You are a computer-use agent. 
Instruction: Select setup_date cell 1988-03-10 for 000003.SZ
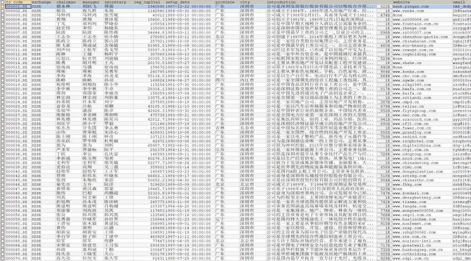coord(177,15)
